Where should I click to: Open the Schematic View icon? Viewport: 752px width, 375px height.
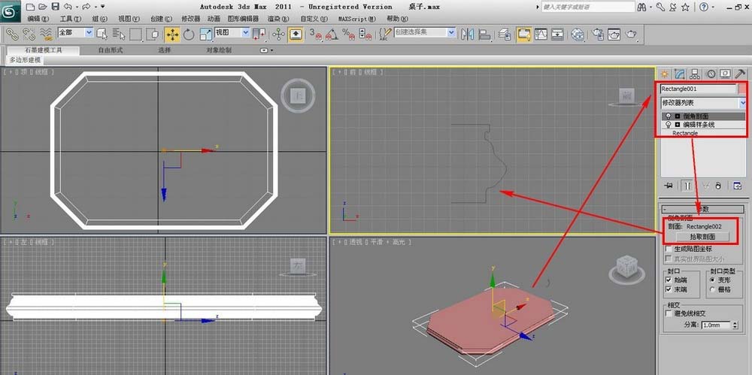pos(557,34)
